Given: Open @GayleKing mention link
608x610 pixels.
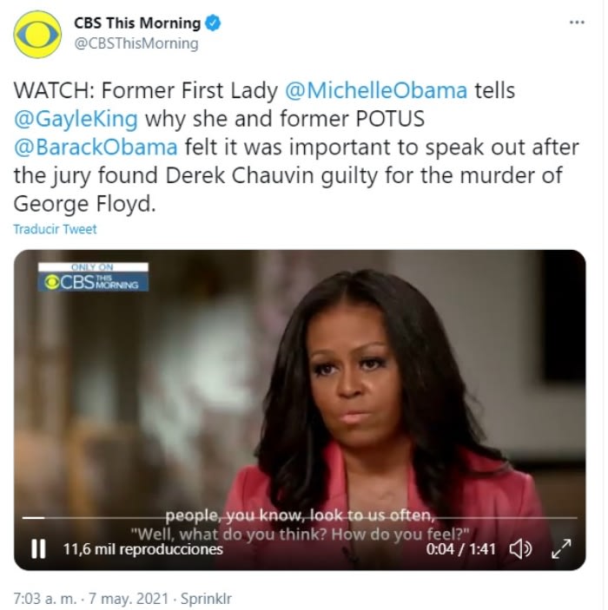Looking at the screenshot, I should coord(76,119).
